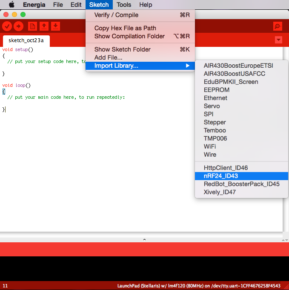The height and width of the screenshot is (290, 289).
Task: Click the Open sketch up-arrow icon
Action: pos(44,26)
